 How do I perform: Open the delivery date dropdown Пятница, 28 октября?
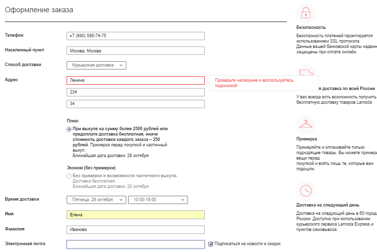96,200
